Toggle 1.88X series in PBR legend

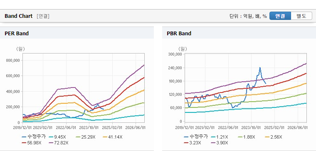[x=247, y=137]
